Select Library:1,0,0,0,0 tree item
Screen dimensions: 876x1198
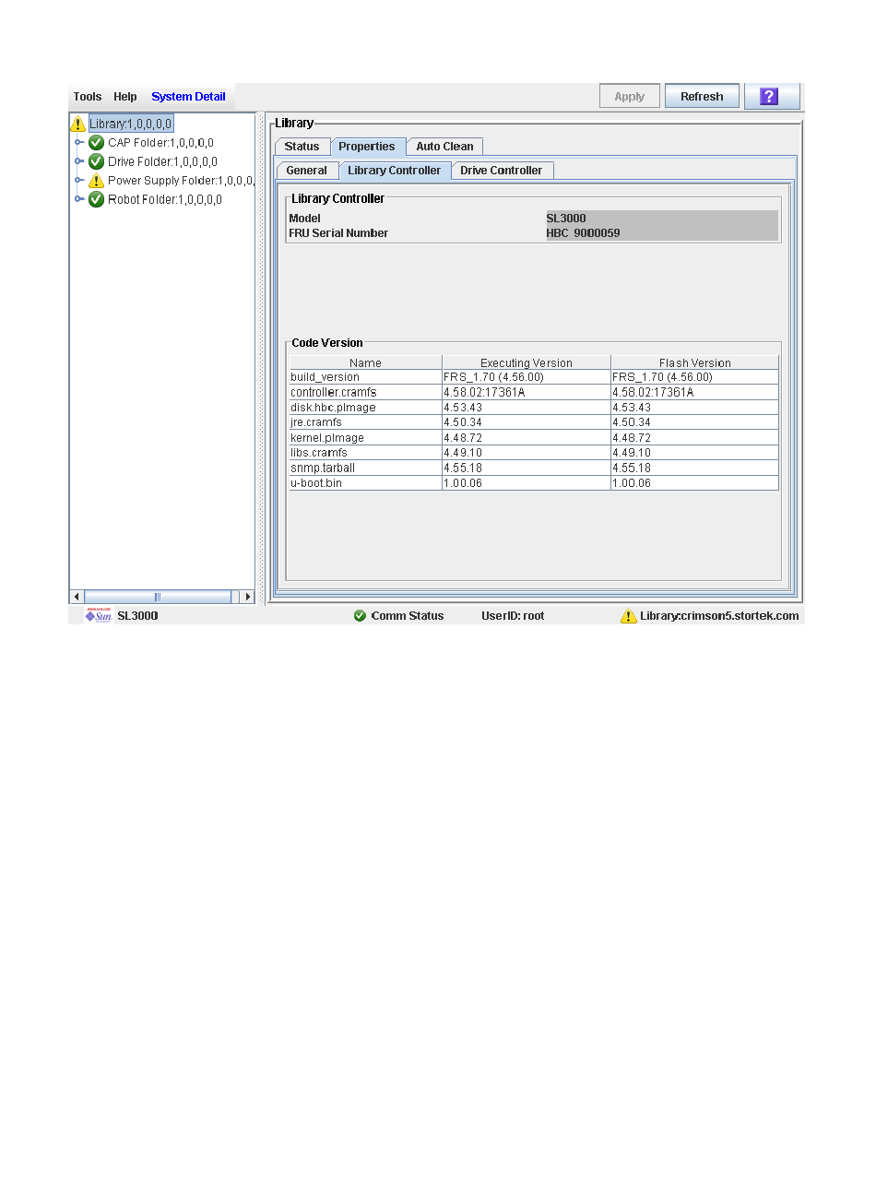131,124
